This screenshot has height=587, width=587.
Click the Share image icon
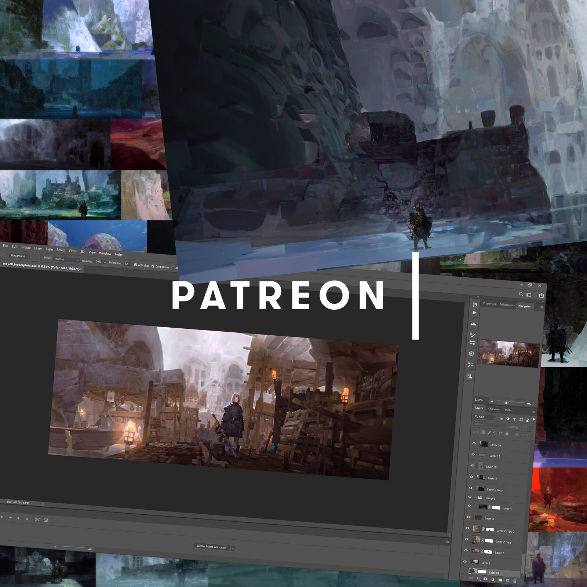(542, 295)
